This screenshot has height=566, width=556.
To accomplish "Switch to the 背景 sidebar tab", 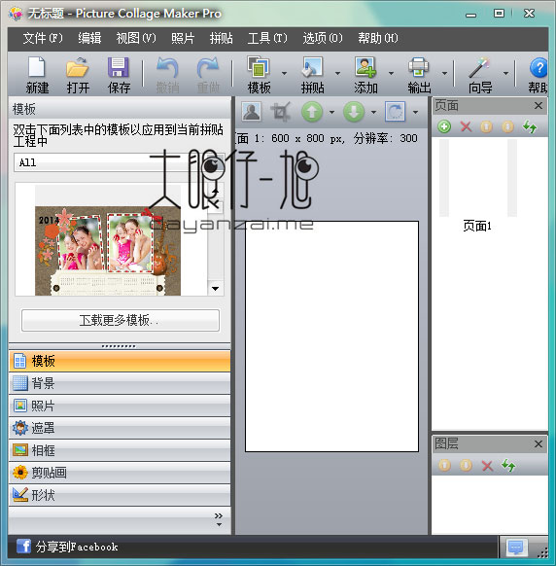I will point(120,383).
